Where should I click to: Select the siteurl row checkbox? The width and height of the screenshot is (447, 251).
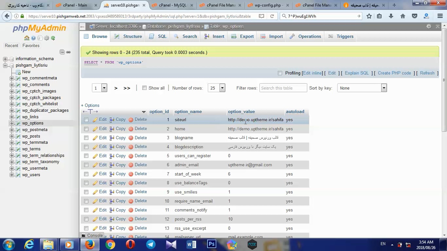86,120
